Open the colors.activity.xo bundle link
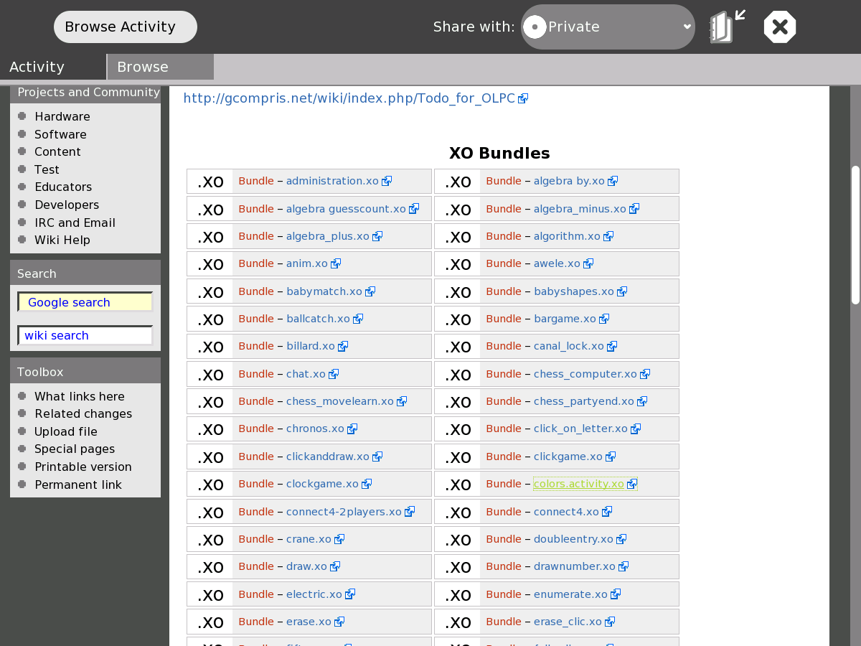This screenshot has height=646, width=861. point(578,484)
